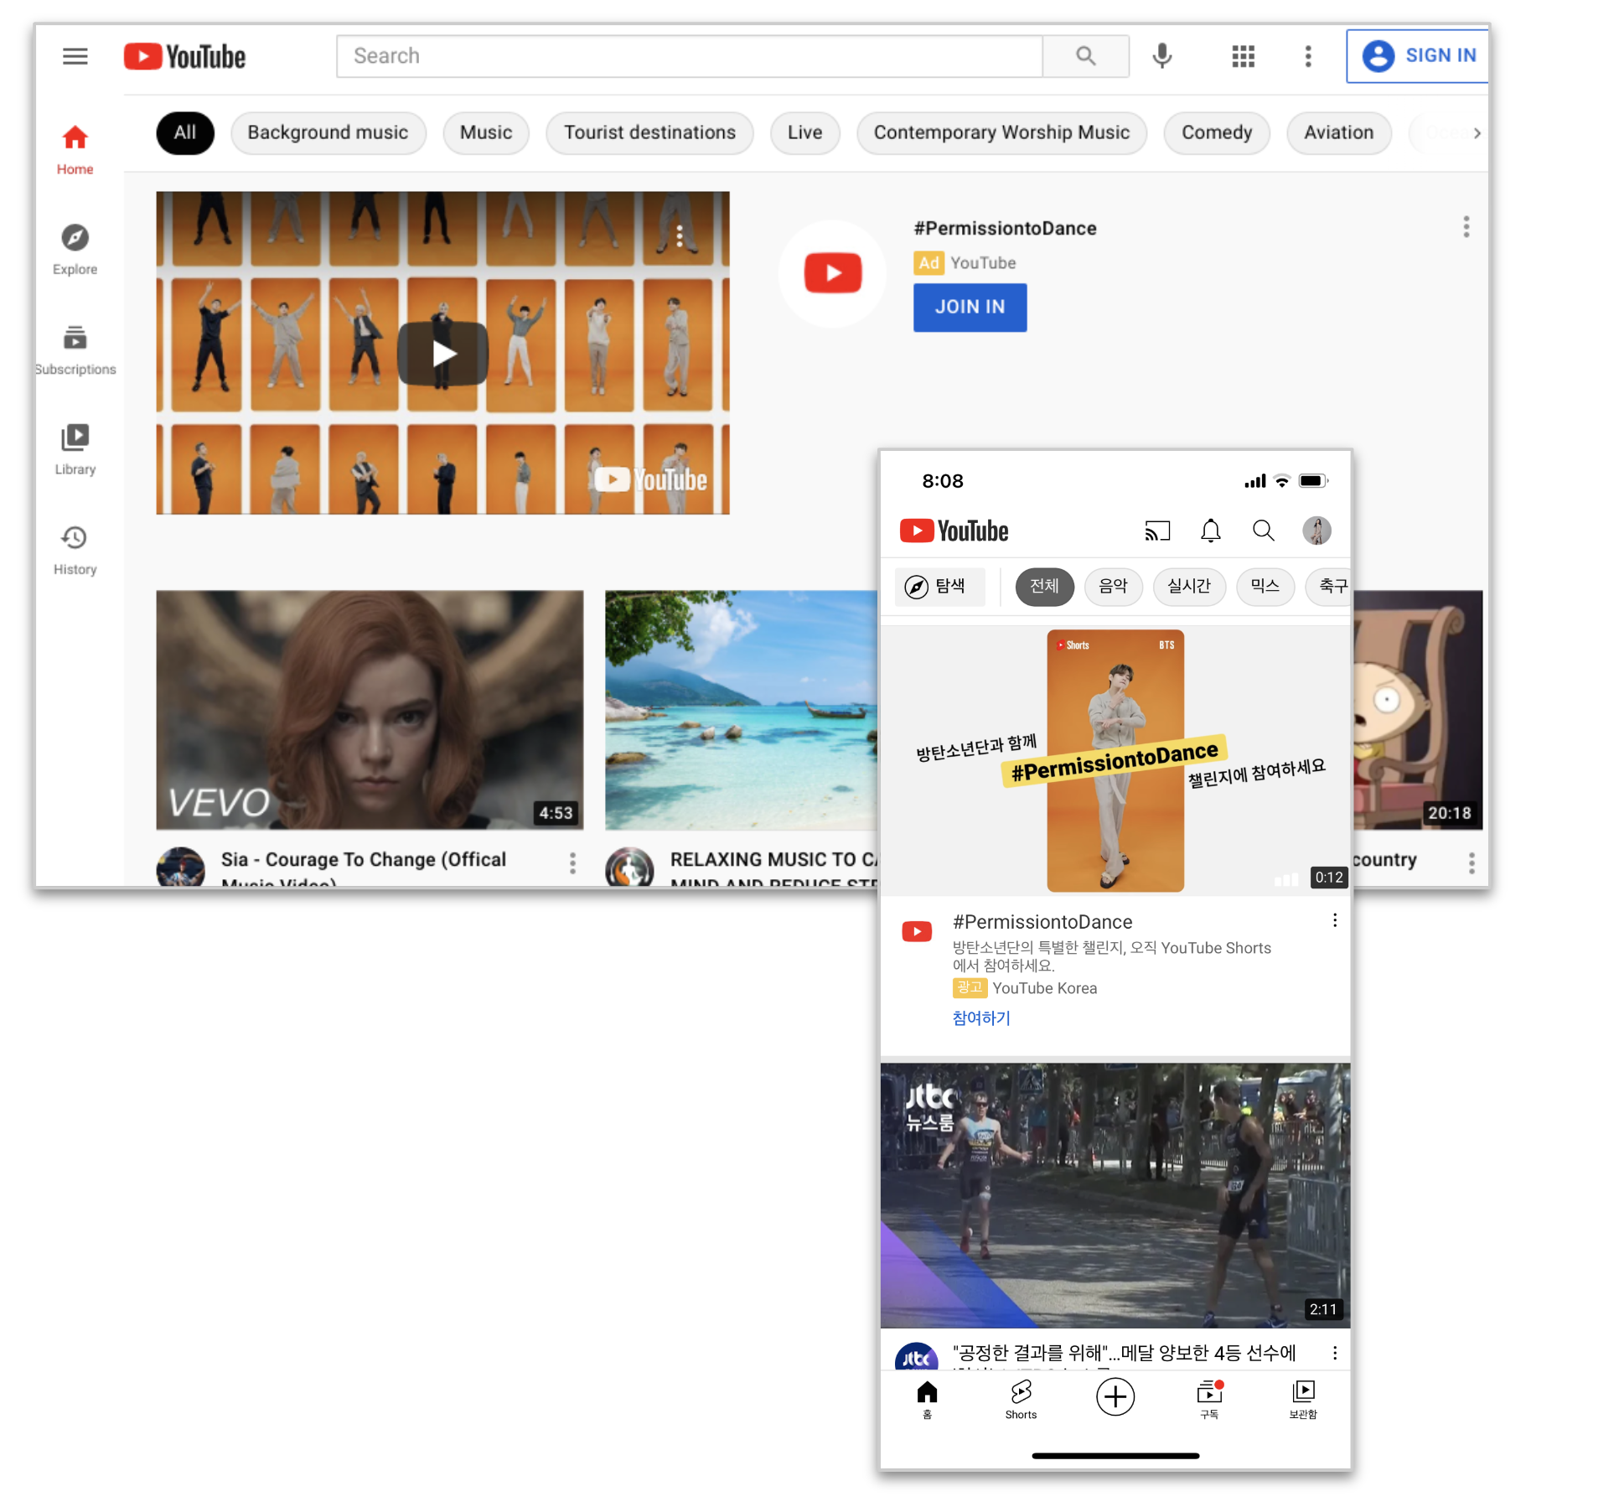Tap the notifications bell in mobile app
Screen dimensions: 1619x1507
point(1210,531)
